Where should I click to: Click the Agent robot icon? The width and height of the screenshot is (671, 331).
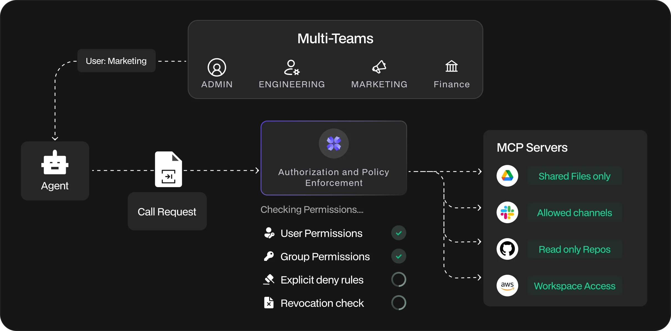coord(55,162)
